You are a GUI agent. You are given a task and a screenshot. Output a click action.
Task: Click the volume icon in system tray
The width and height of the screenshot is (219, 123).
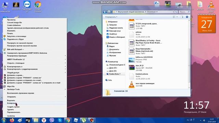click(x=204, y=120)
